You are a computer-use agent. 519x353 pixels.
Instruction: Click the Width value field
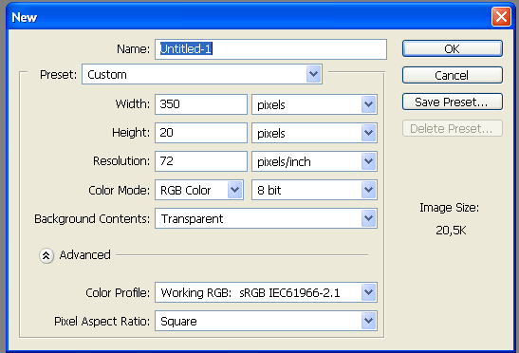click(201, 104)
